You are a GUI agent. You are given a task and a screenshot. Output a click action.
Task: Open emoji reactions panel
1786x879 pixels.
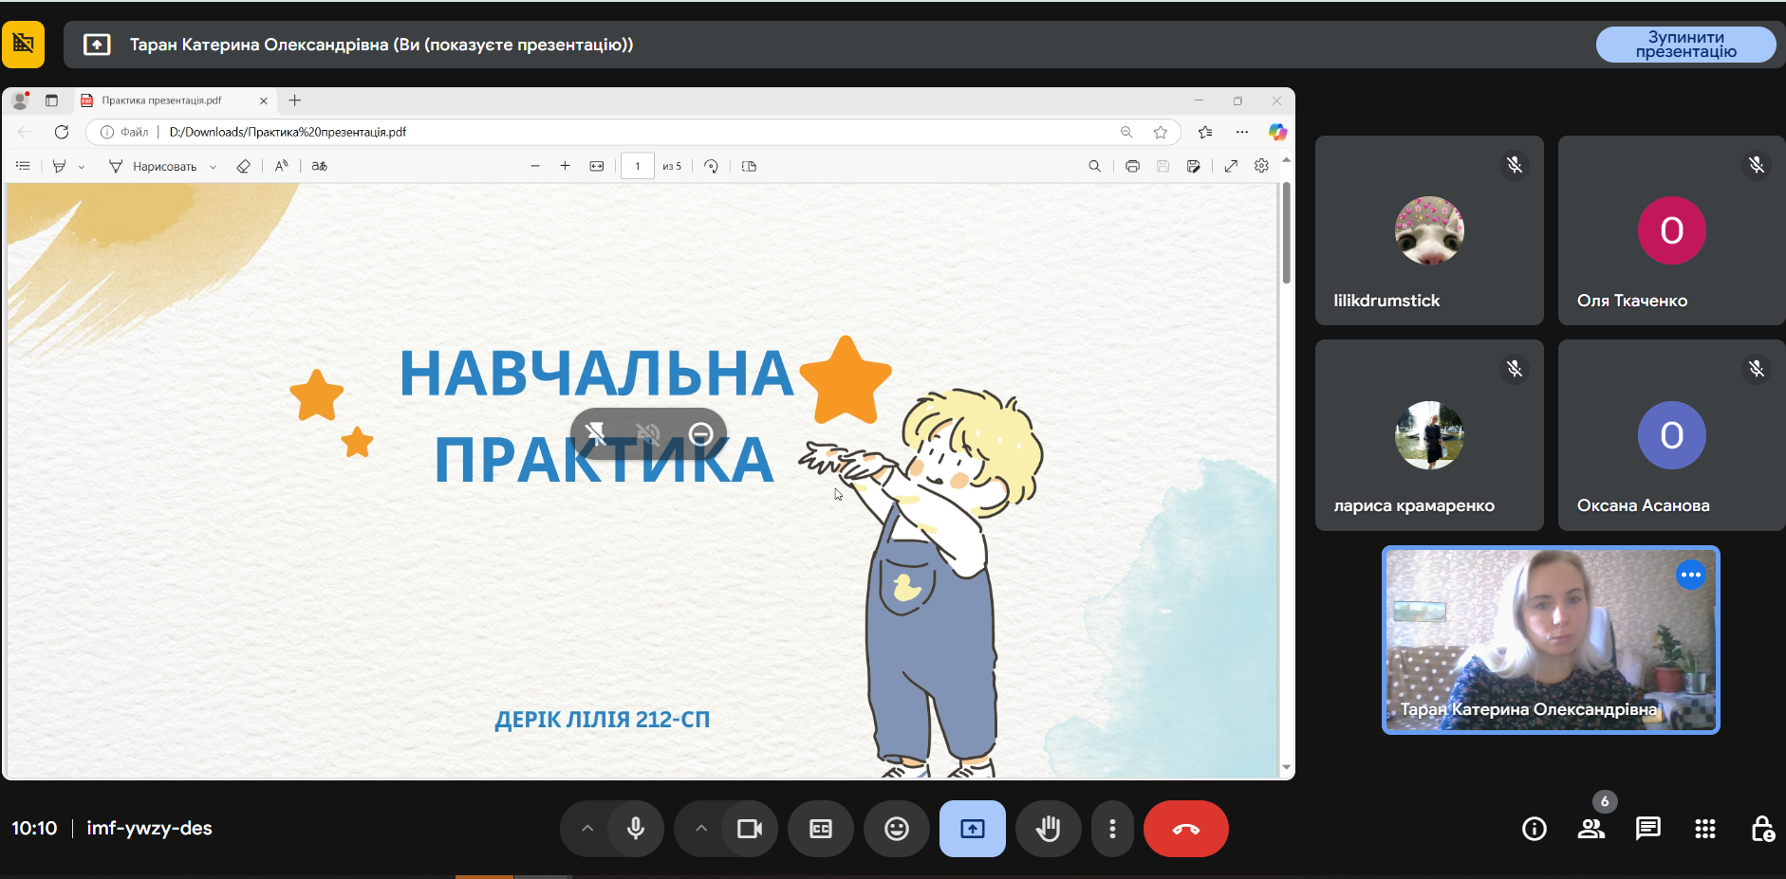[x=896, y=829]
